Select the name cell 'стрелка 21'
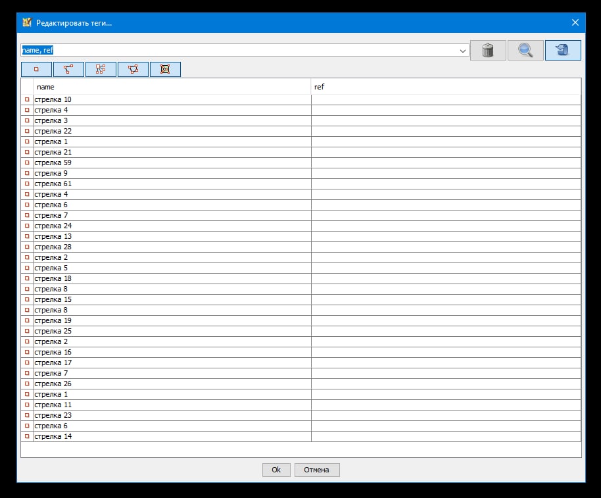 [172, 152]
